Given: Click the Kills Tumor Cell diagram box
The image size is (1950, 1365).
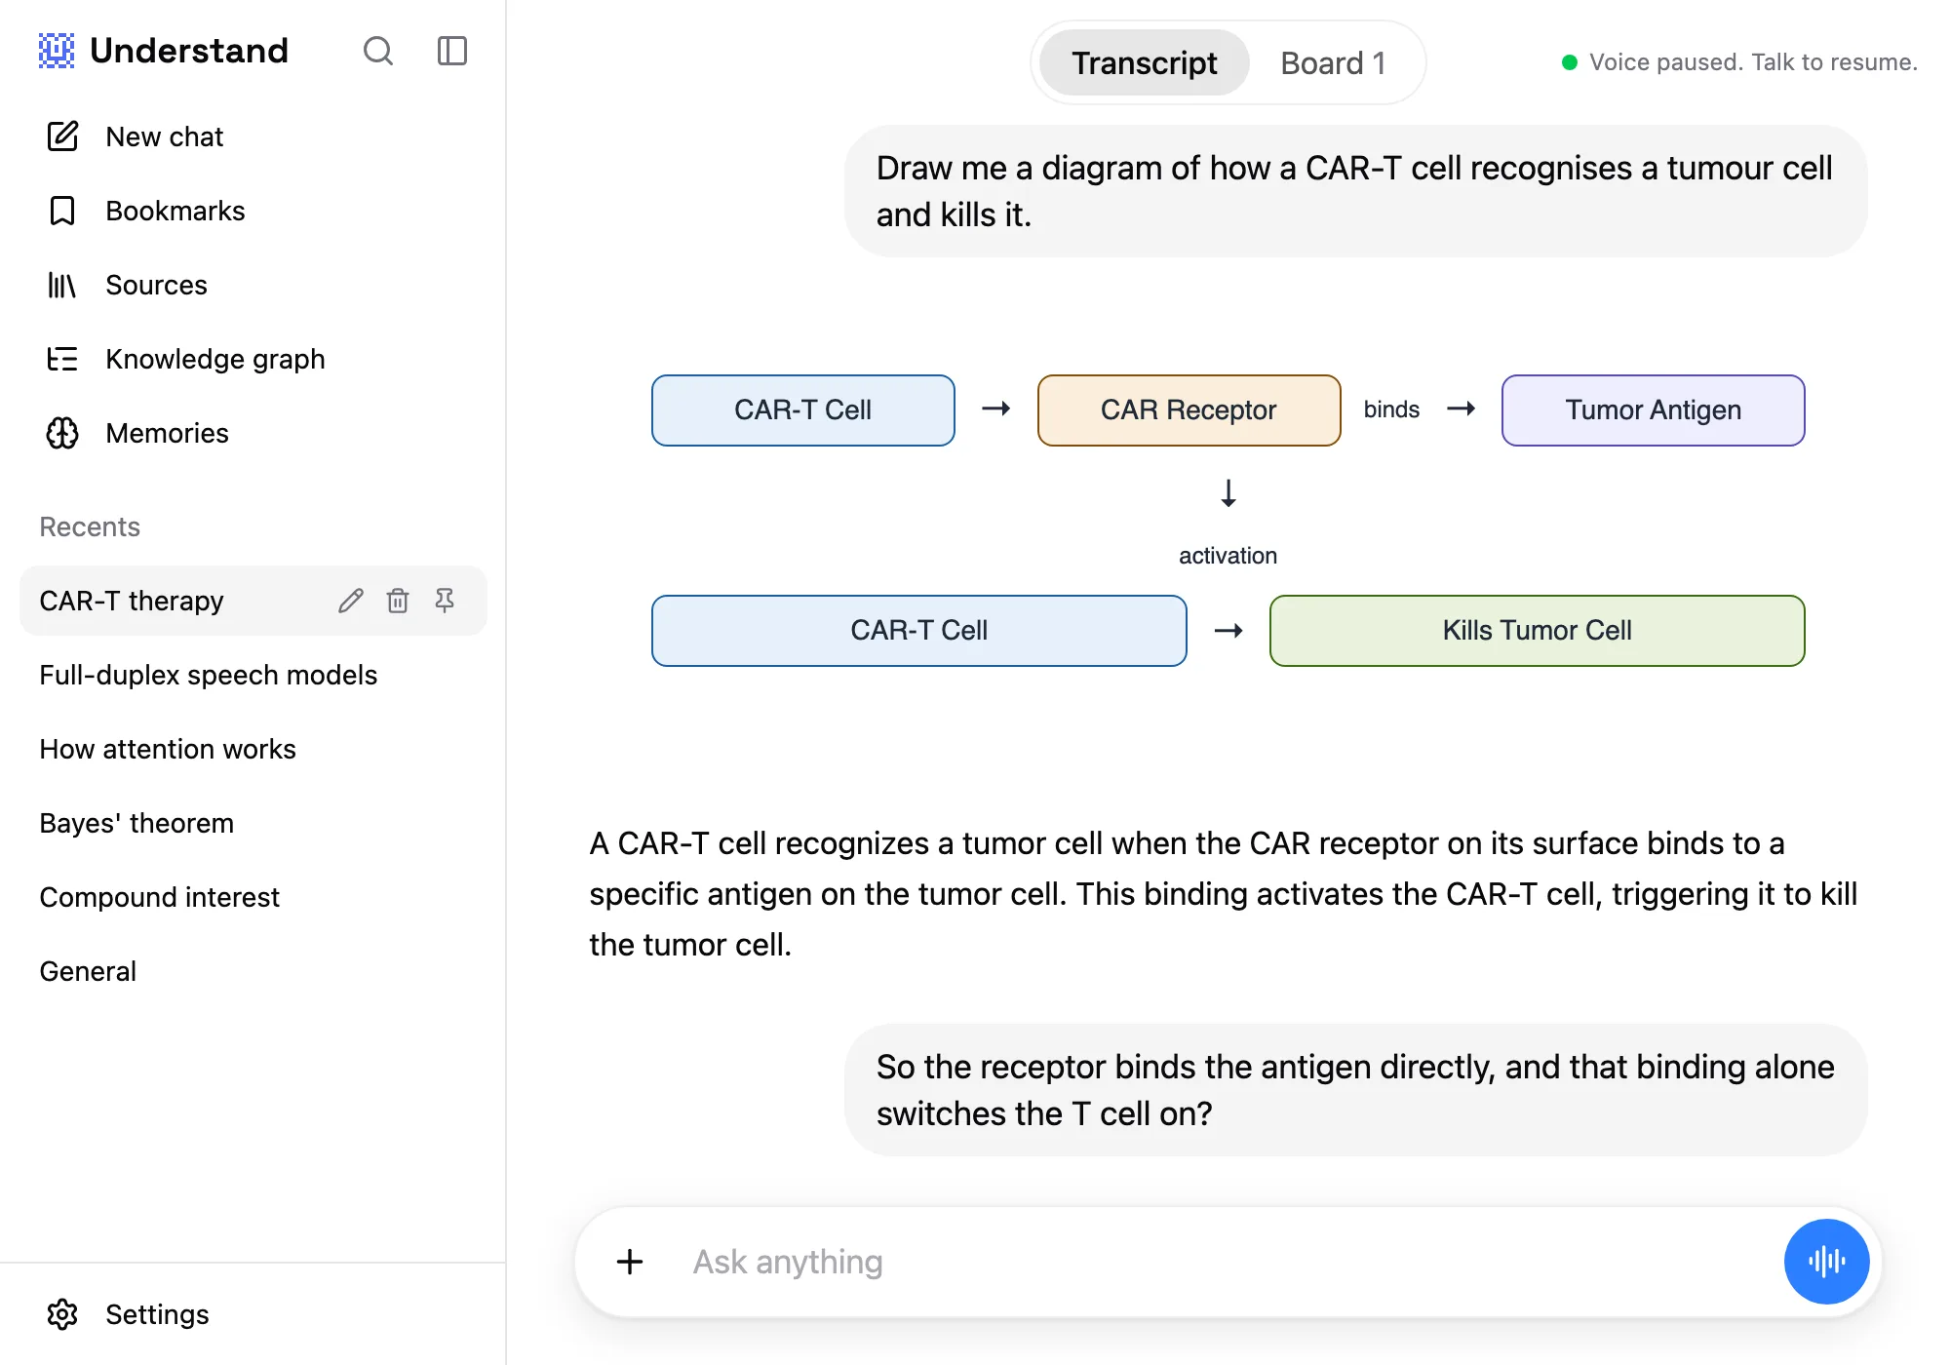Looking at the screenshot, I should click(x=1538, y=631).
